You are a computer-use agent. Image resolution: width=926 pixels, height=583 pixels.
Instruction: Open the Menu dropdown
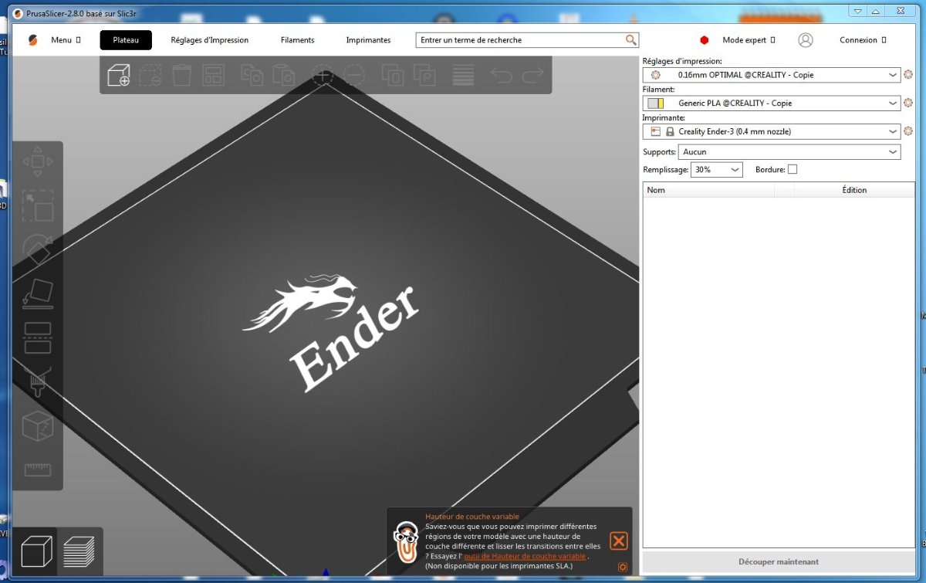[66, 40]
